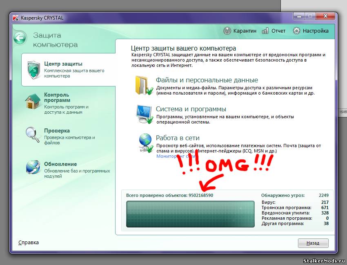
Task: Click the Обновление globe icon
Action: (x=33, y=167)
